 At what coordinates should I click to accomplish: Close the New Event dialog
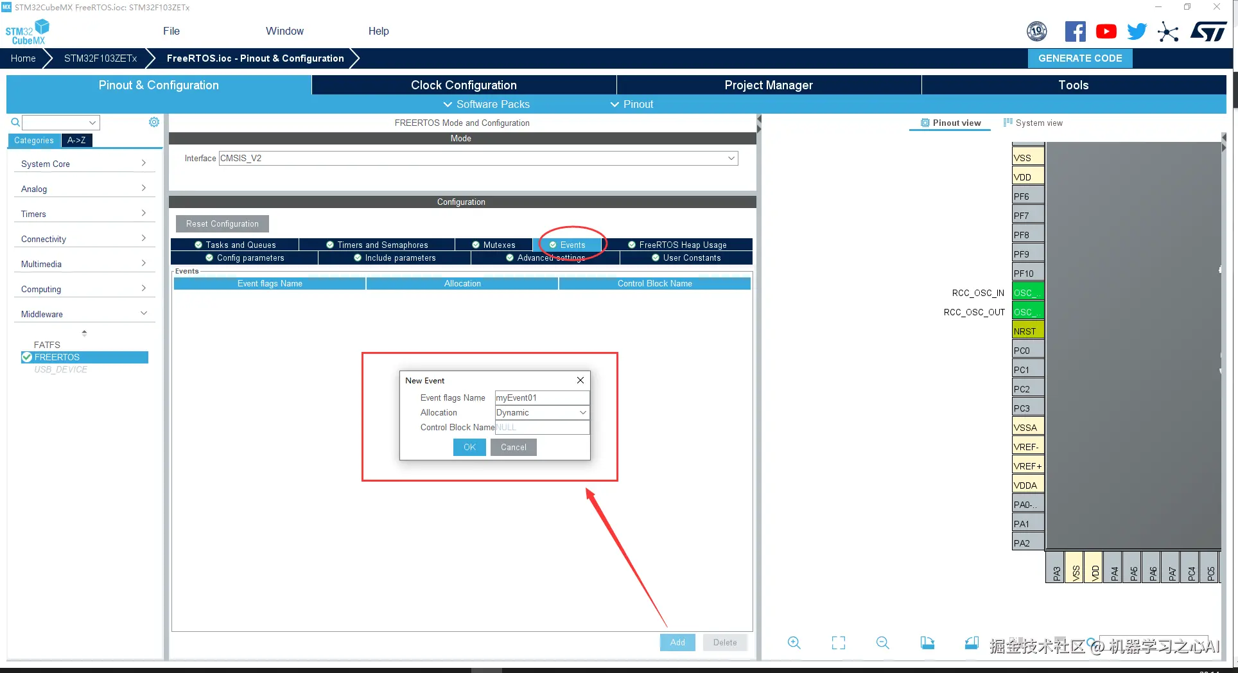click(580, 380)
